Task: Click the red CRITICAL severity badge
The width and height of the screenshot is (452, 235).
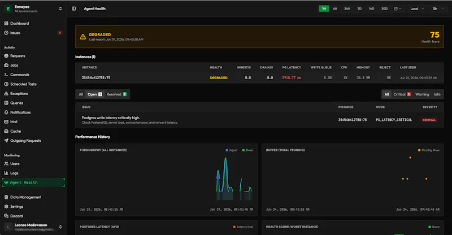Action: click(x=429, y=120)
